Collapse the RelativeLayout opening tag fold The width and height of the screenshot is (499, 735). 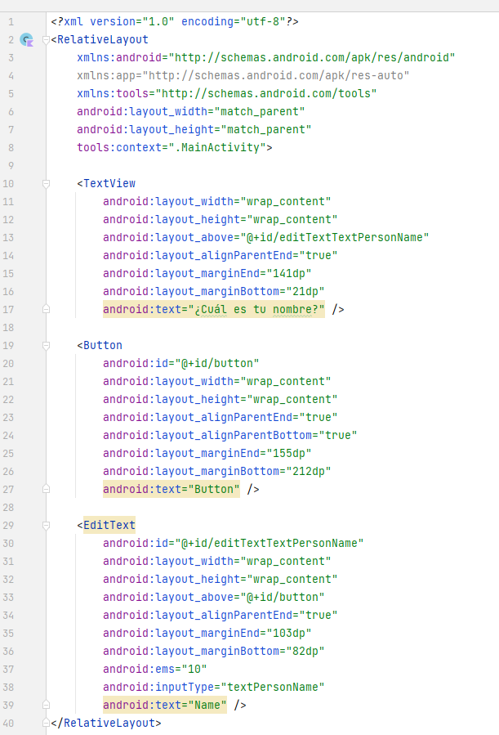click(x=46, y=40)
